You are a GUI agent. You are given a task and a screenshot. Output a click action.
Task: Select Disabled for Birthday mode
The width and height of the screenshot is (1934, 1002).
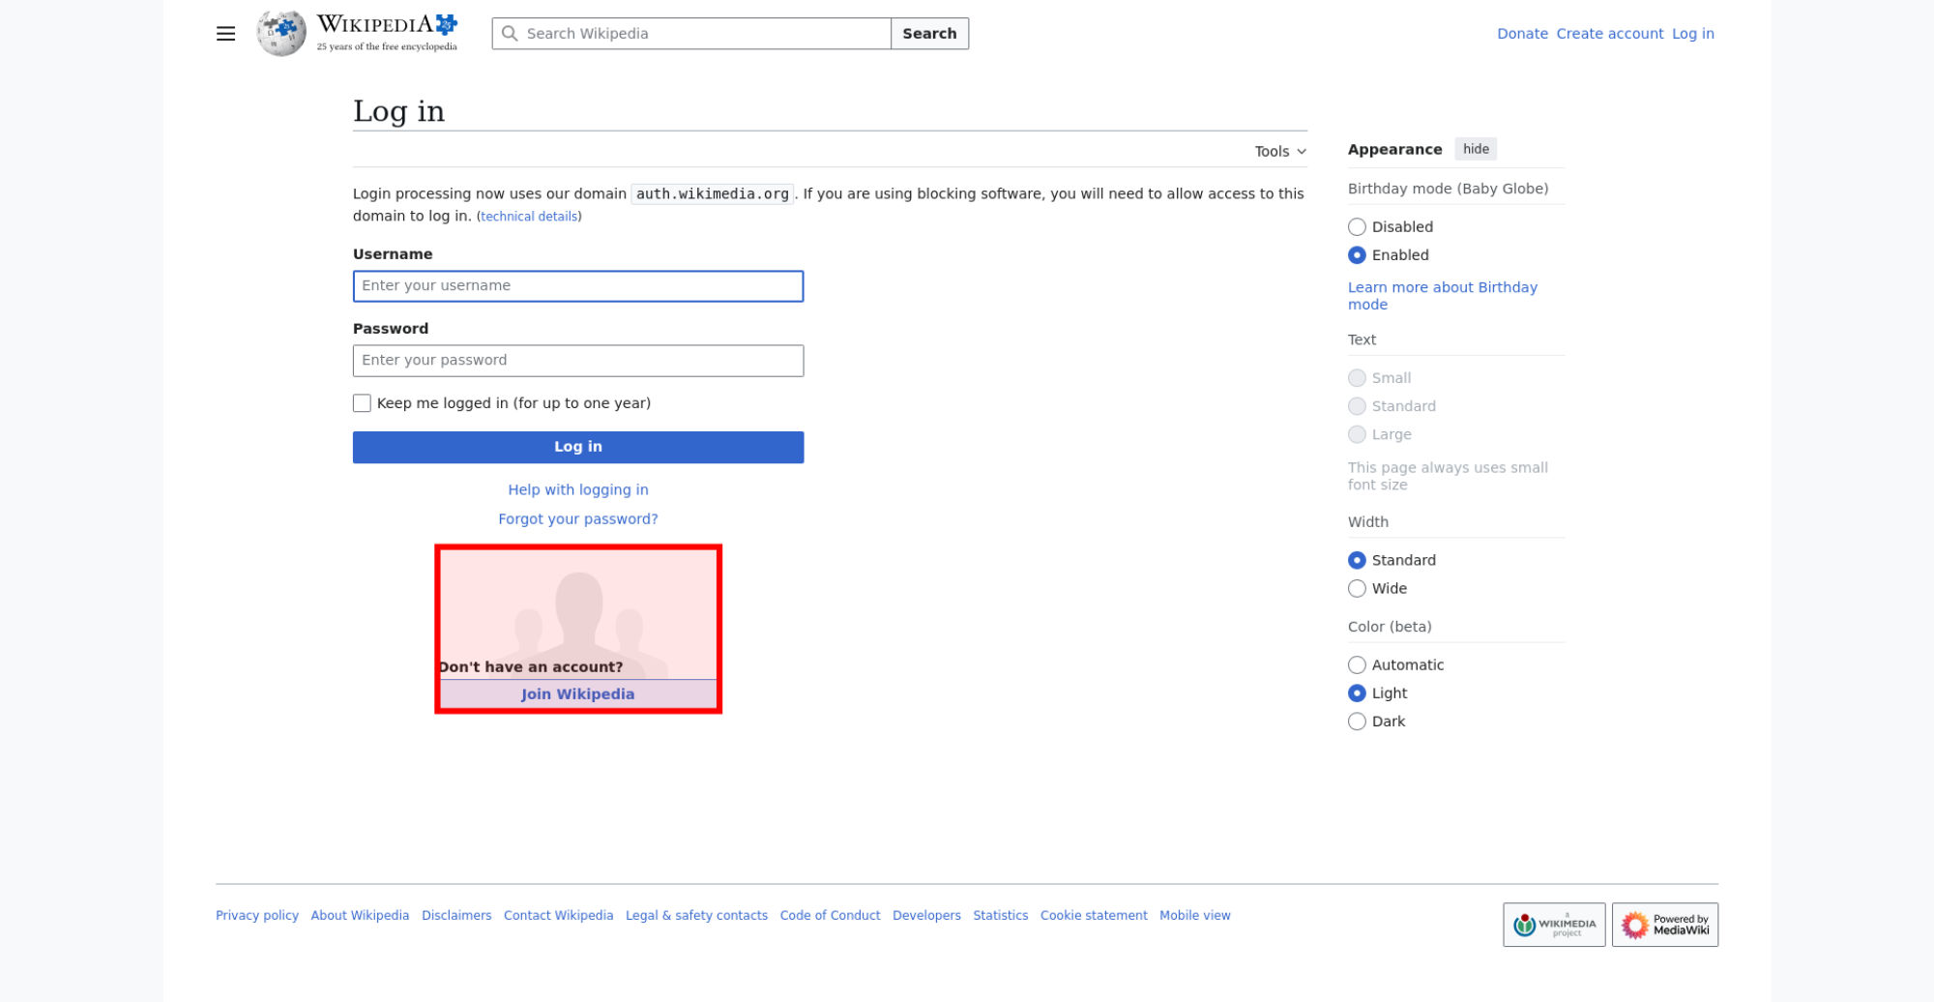[1357, 227]
